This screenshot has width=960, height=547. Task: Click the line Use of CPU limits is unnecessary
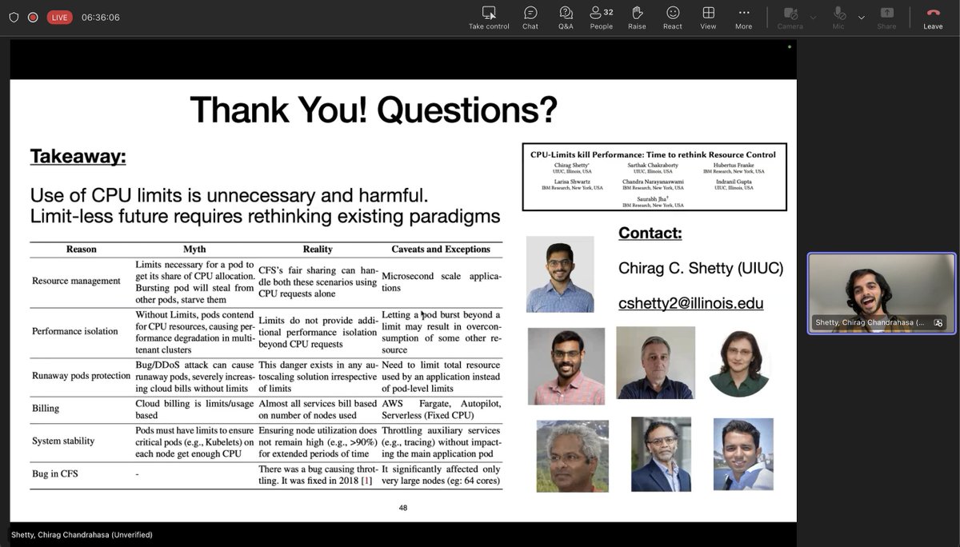point(230,195)
